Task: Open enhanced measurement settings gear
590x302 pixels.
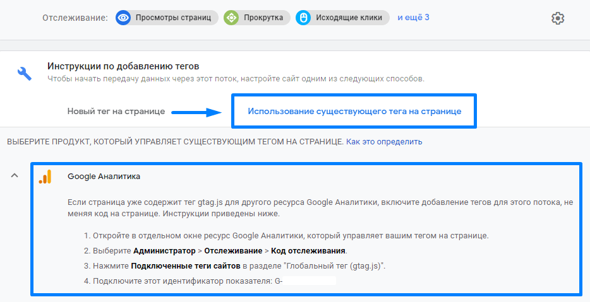Action: coord(558,18)
